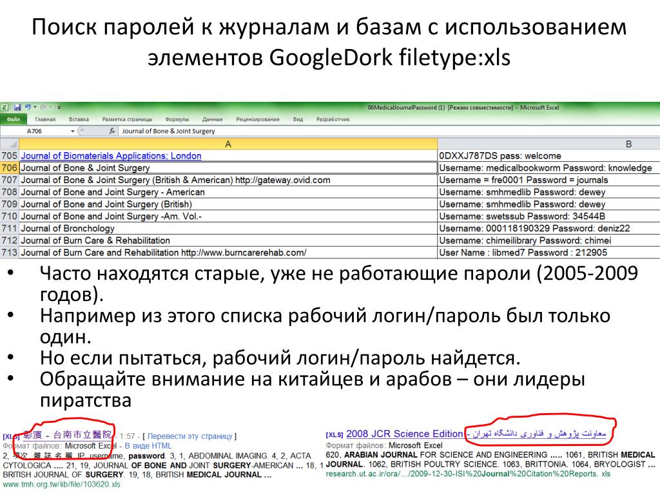Image resolution: width=660 pixels, height=495 pixels.
Task: Select cell Username 000118190329
Action: coord(549,229)
